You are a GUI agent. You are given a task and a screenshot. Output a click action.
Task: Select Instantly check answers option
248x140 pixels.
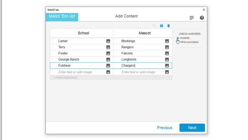[178, 38]
